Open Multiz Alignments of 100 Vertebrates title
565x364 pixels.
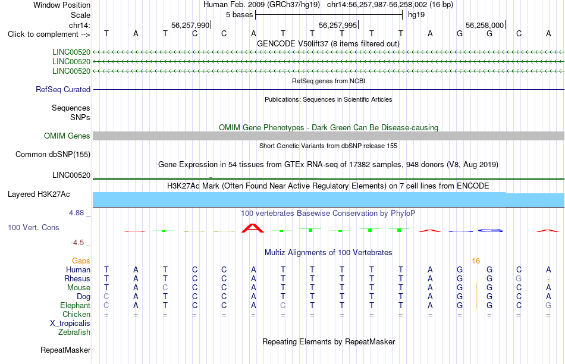(x=328, y=253)
